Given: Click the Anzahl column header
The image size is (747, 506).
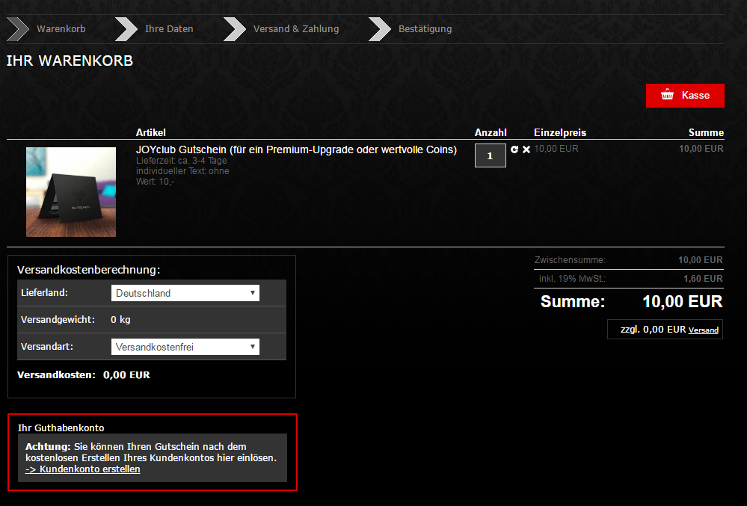Looking at the screenshot, I should [491, 132].
